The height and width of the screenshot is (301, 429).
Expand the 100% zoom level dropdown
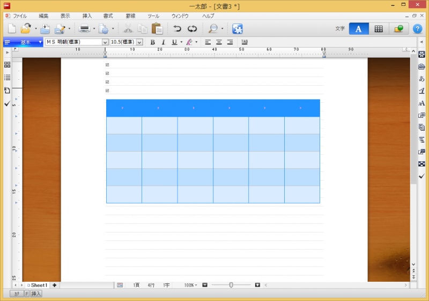[191, 285]
